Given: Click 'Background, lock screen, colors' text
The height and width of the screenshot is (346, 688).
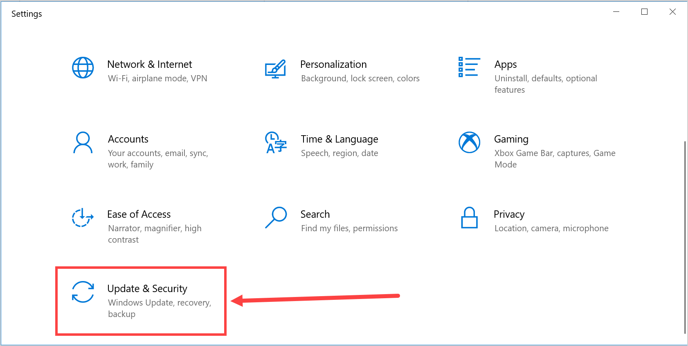Looking at the screenshot, I should (x=360, y=78).
